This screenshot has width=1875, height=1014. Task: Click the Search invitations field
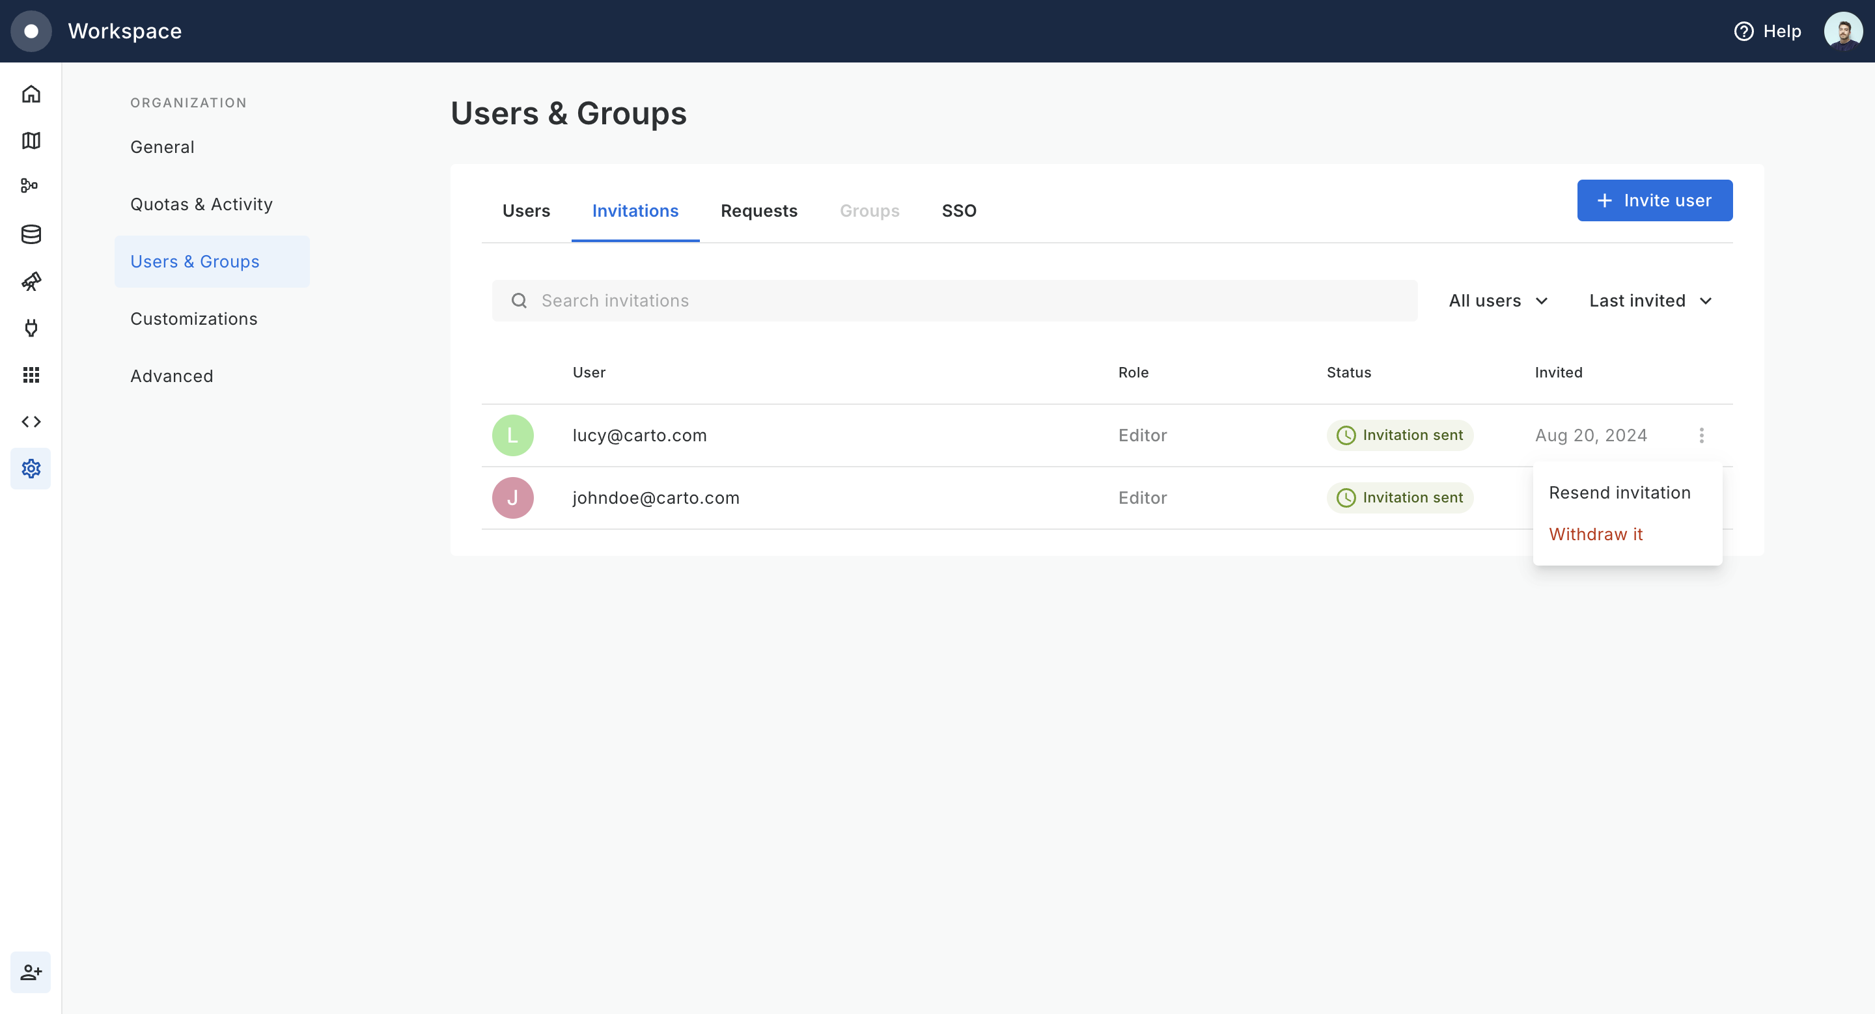tap(954, 301)
